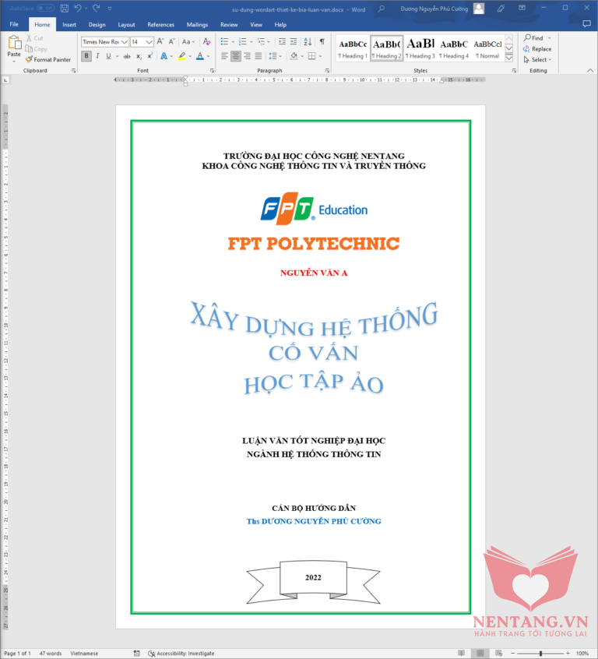Click the Sort icon in Paragraph group
Screen dimensions: 598x659
pos(308,41)
